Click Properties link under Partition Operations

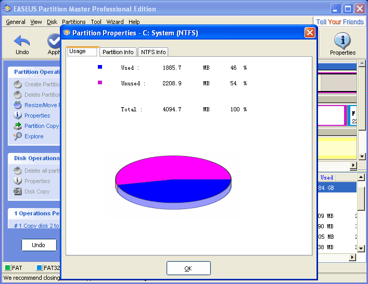pos(37,115)
